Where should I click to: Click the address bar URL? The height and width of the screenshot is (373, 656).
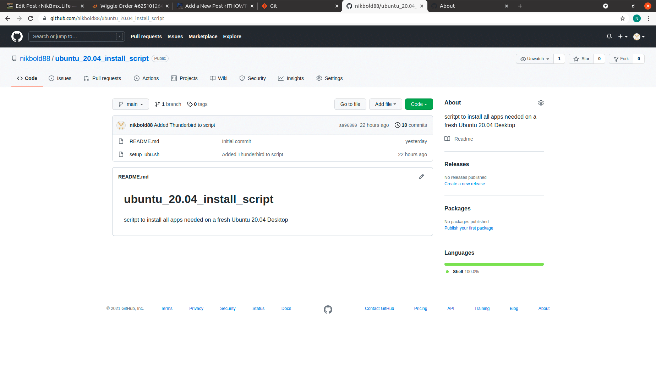pos(107,18)
